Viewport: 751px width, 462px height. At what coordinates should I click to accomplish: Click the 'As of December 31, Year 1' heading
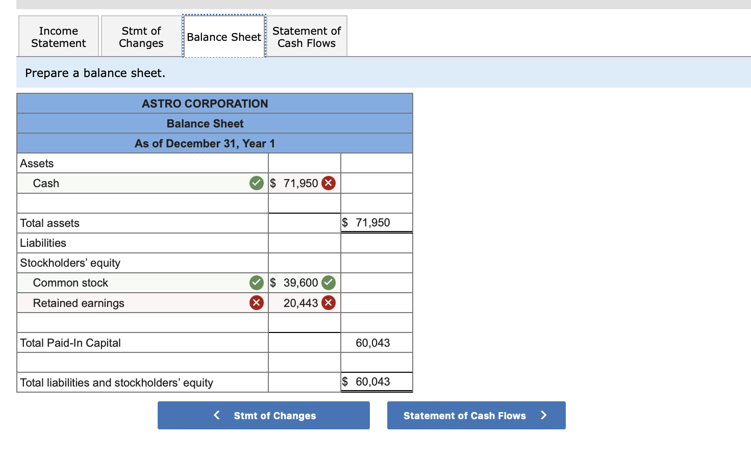click(205, 143)
